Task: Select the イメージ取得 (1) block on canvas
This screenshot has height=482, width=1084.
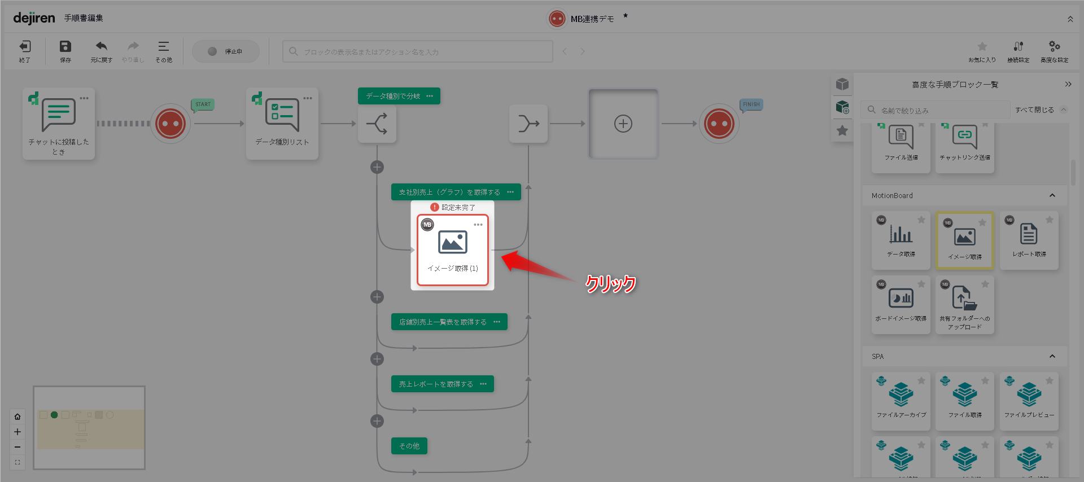Action: click(x=453, y=250)
